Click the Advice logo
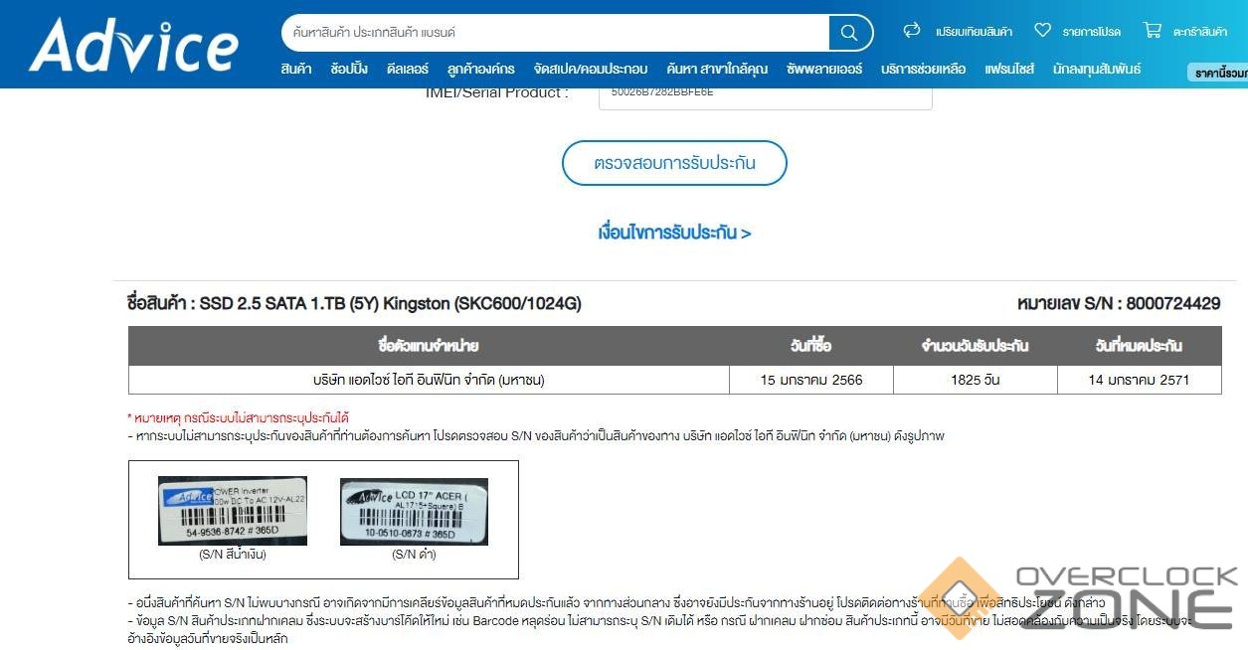The height and width of the screenshot is (650, 1248). point(134,44)
